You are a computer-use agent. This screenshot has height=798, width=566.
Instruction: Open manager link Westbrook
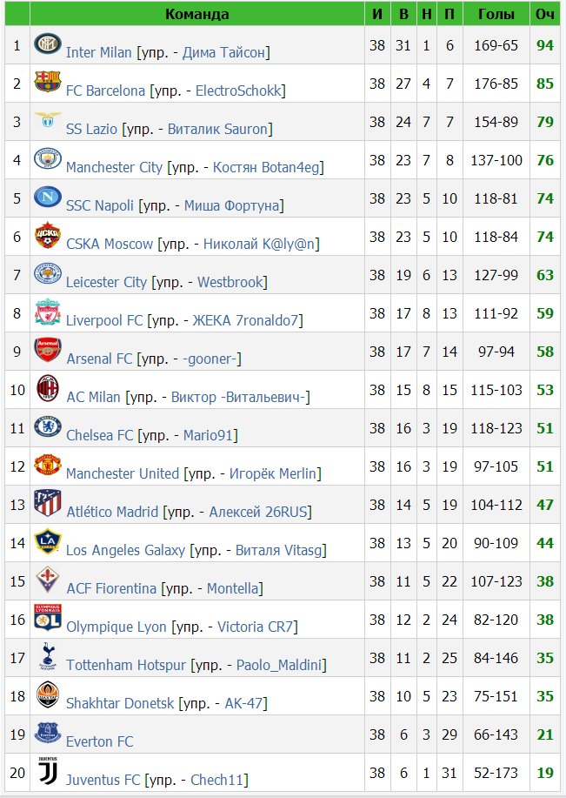(230, 282)
